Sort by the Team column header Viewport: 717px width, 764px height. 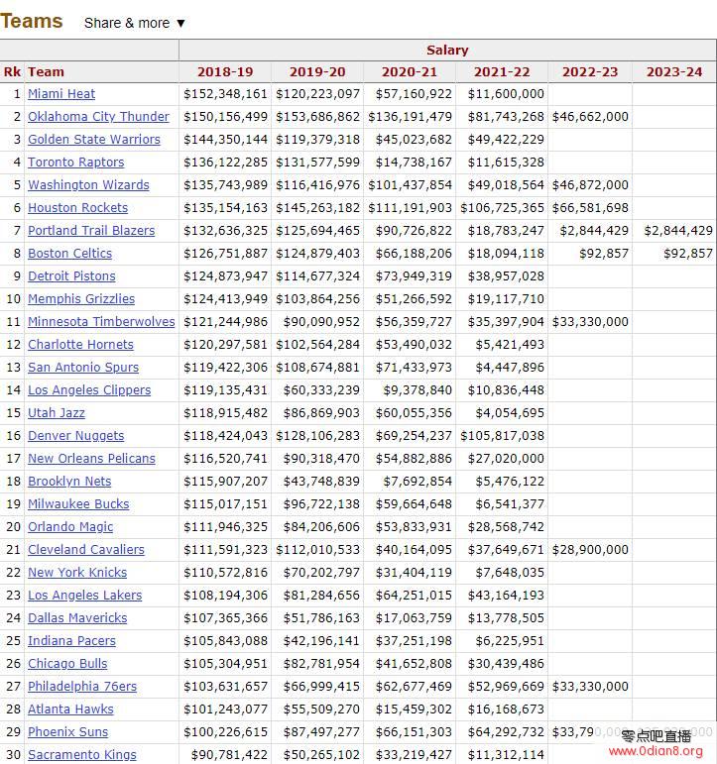tap(46, 72)
